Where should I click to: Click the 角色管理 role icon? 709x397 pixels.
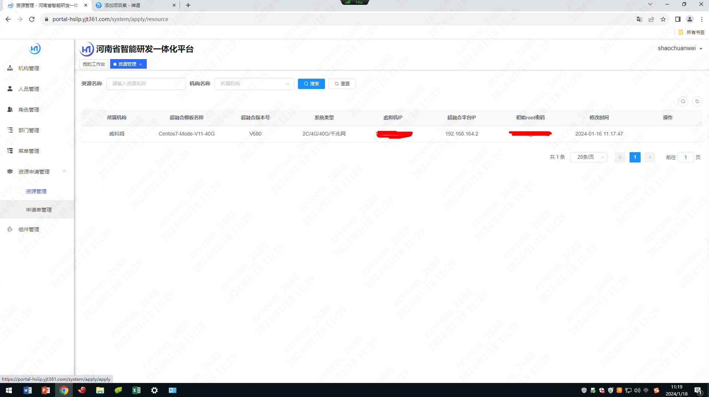[x=10, y=109]
